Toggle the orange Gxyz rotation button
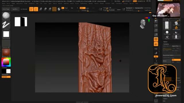 (156, 57)
